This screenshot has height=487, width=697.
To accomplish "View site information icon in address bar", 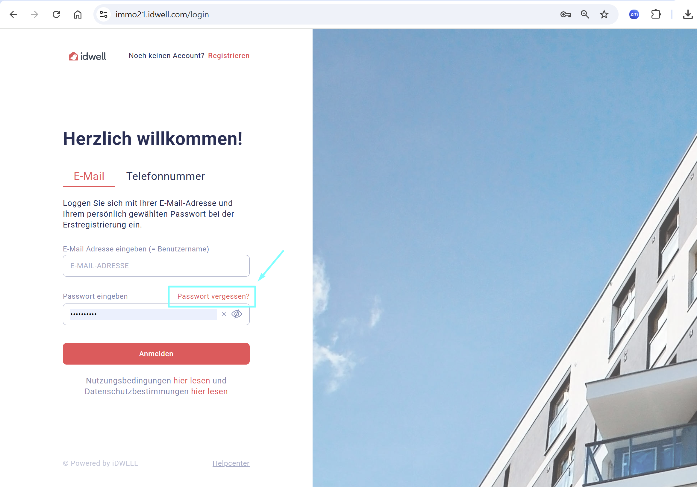I will [104, 14].
